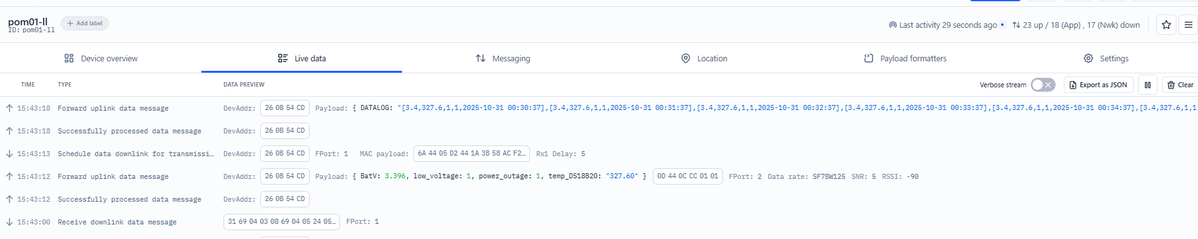Click the Rx1 Delay: 5 value
The height and width of the screenshot is (239, 1198).
point(560,154)
